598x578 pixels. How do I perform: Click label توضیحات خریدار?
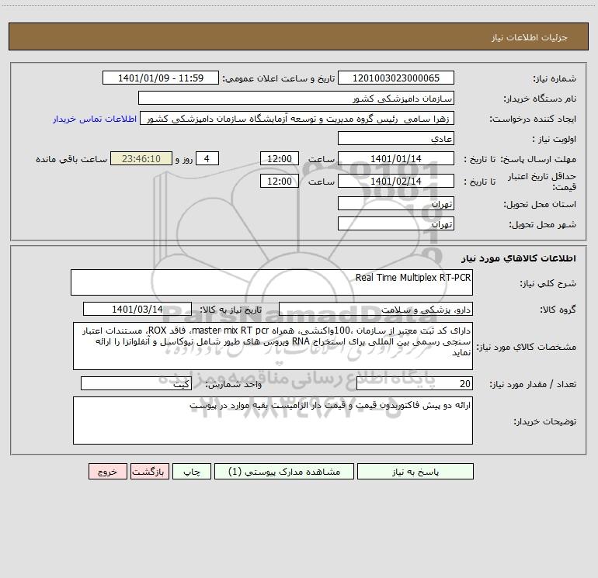coord(545,421)
